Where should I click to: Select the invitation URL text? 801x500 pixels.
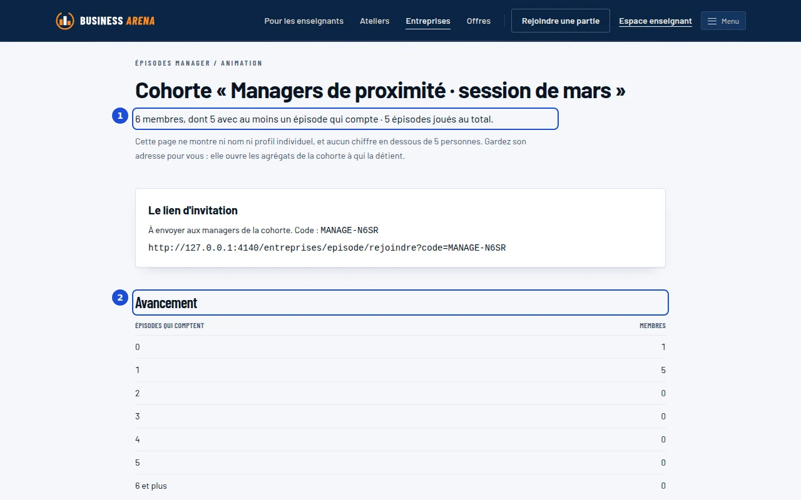point(327,247)
